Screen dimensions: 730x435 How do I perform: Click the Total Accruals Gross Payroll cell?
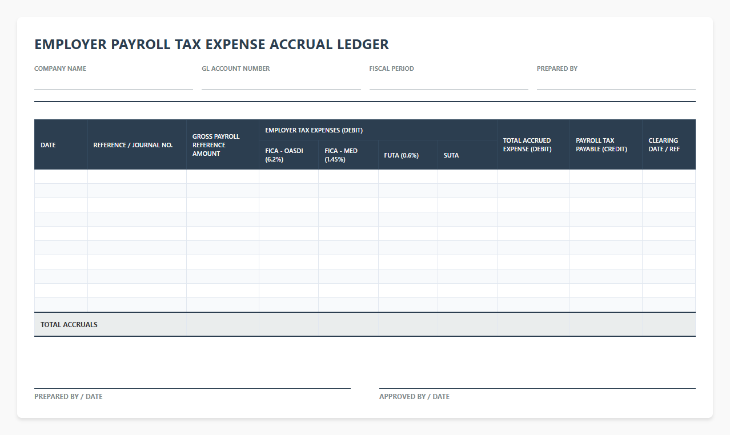pyautogui.click(x=223, y=324)
